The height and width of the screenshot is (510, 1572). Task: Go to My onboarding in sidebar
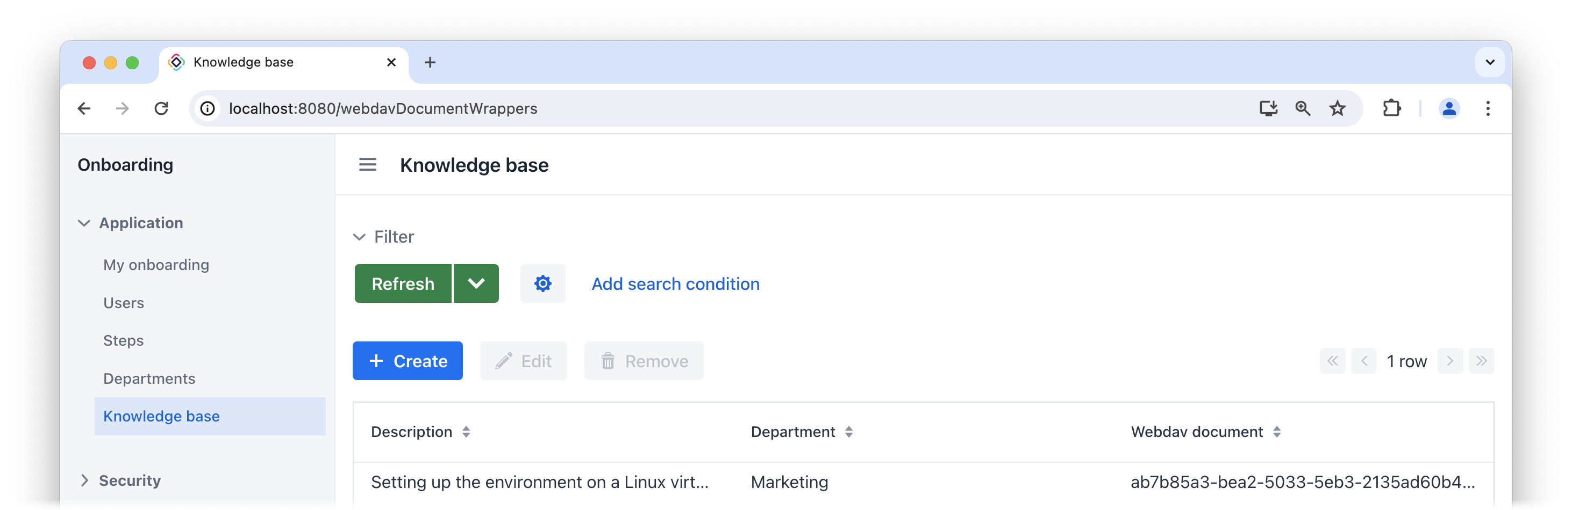tap(155, 265)
